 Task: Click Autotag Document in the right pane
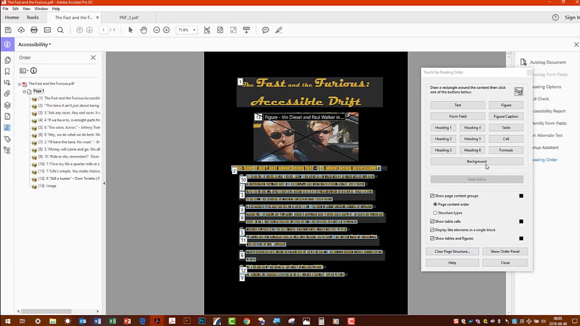tap(543, 62)
